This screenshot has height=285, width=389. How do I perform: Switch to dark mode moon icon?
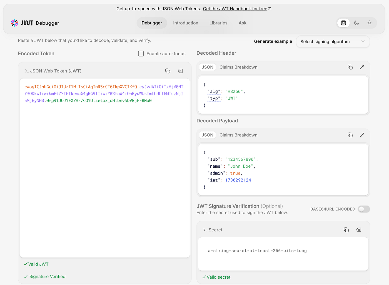[356, 23]
